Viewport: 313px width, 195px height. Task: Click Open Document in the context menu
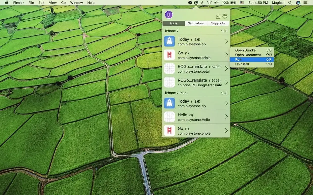248,55
